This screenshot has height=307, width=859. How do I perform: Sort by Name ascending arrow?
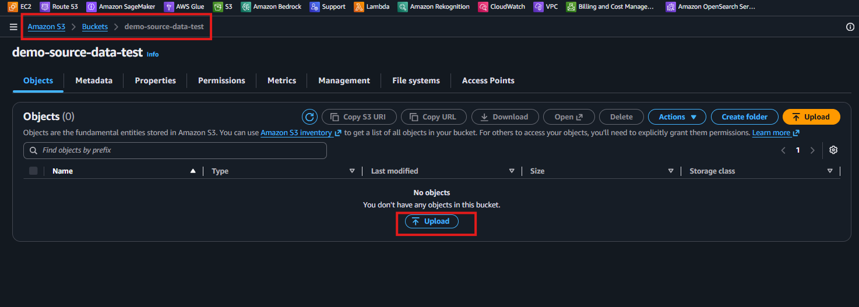click(x=193, y=171)
